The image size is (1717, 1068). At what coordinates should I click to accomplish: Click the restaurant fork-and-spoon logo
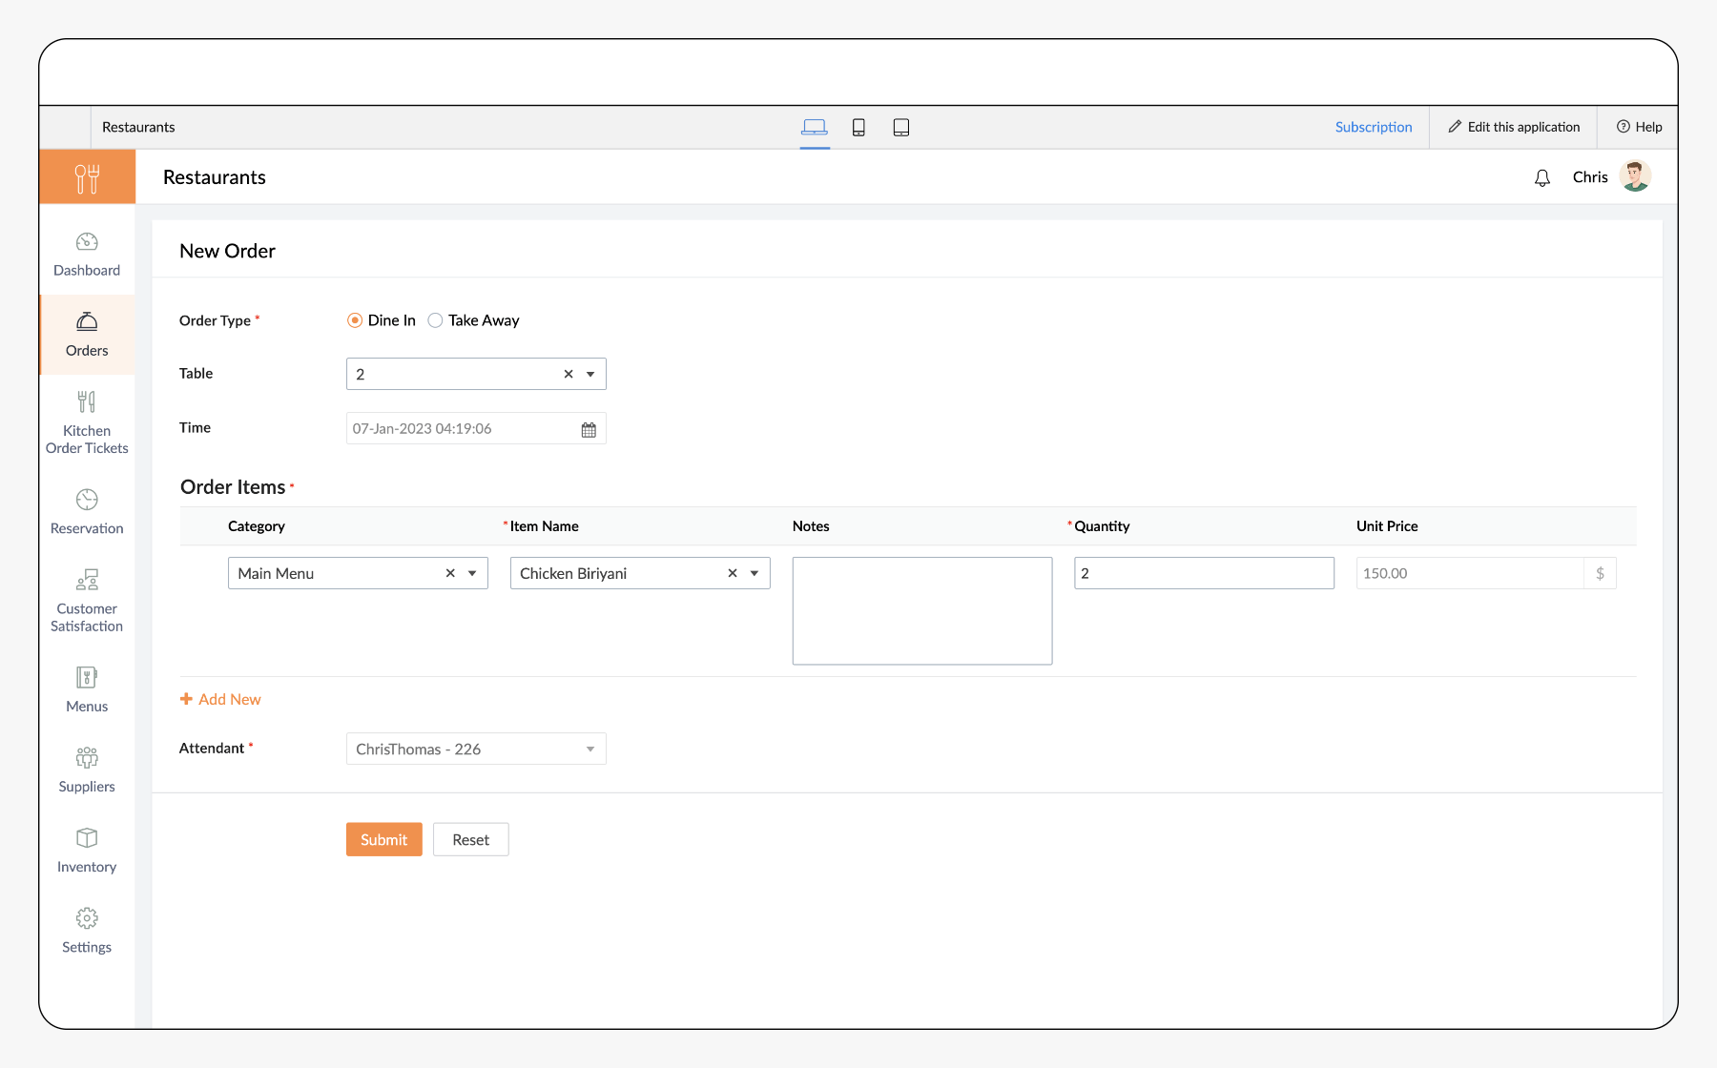coord(87,177)
